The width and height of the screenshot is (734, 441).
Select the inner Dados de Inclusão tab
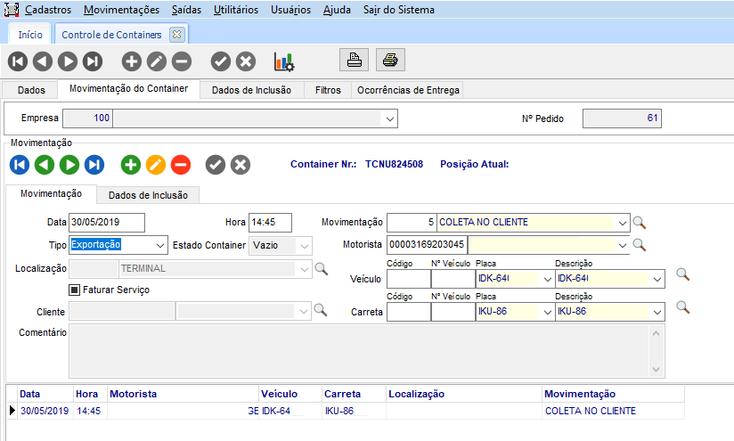(149, 195)
